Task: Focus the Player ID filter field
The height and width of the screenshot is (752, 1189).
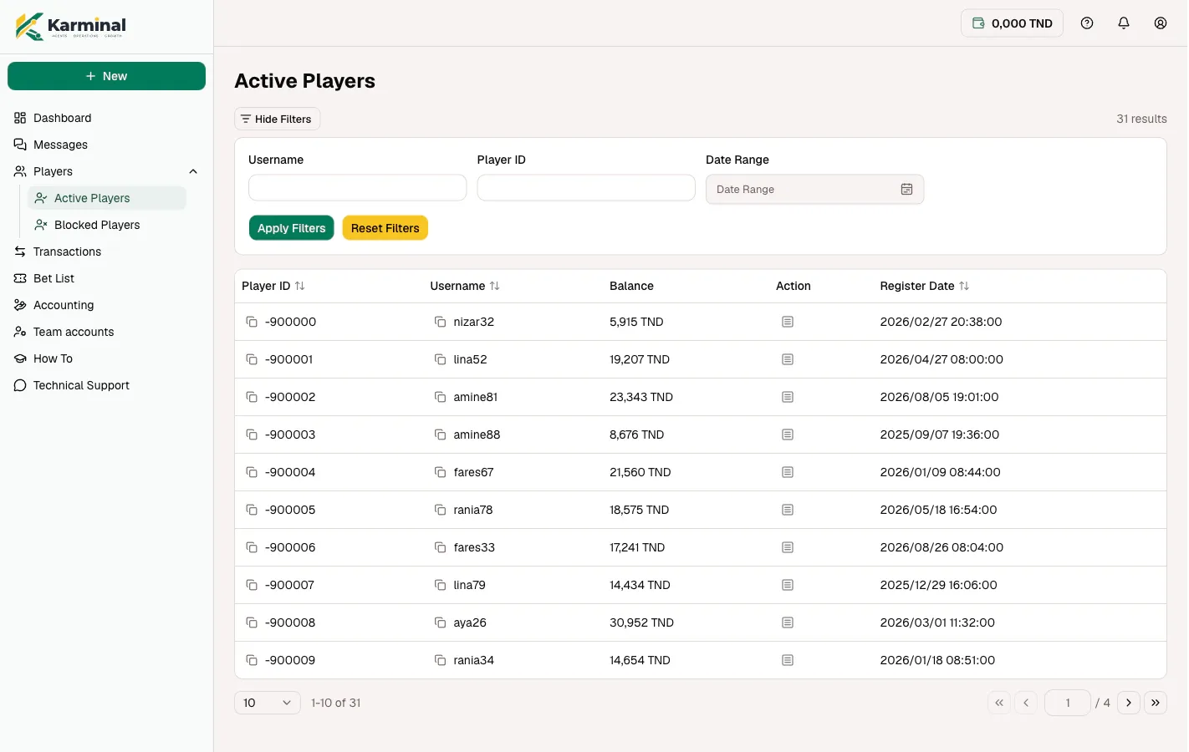Action: tap(586, 188)
